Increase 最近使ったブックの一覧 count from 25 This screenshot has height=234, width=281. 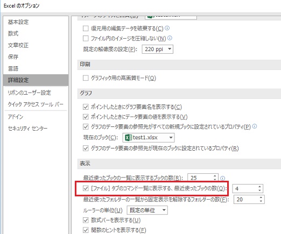pos(215,176)
